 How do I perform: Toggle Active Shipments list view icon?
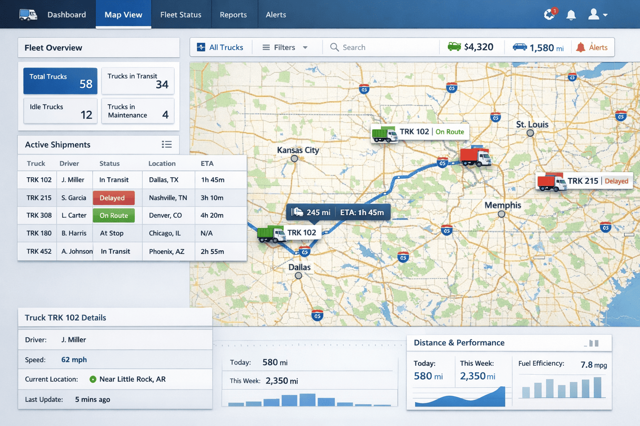[x=167, y=144]
